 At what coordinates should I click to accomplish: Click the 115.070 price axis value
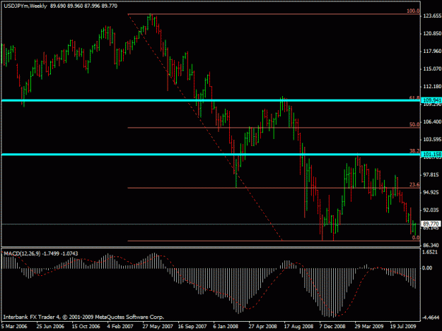432,69
